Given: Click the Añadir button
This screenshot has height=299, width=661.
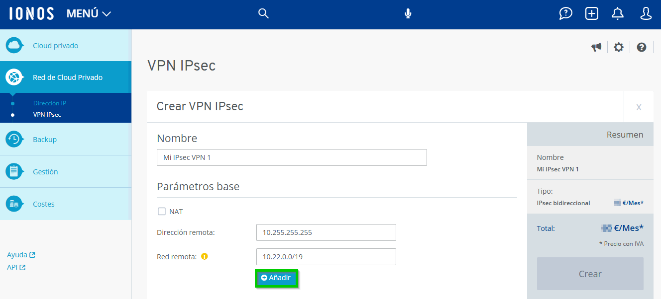Looking at the screenshot, I should 277,278.
